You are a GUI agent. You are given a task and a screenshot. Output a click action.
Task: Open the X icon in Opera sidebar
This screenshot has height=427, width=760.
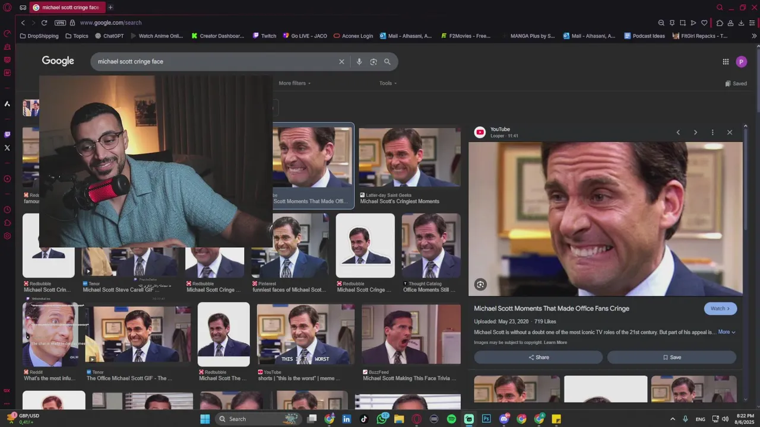pyautogui.click(x=7, y=148)
